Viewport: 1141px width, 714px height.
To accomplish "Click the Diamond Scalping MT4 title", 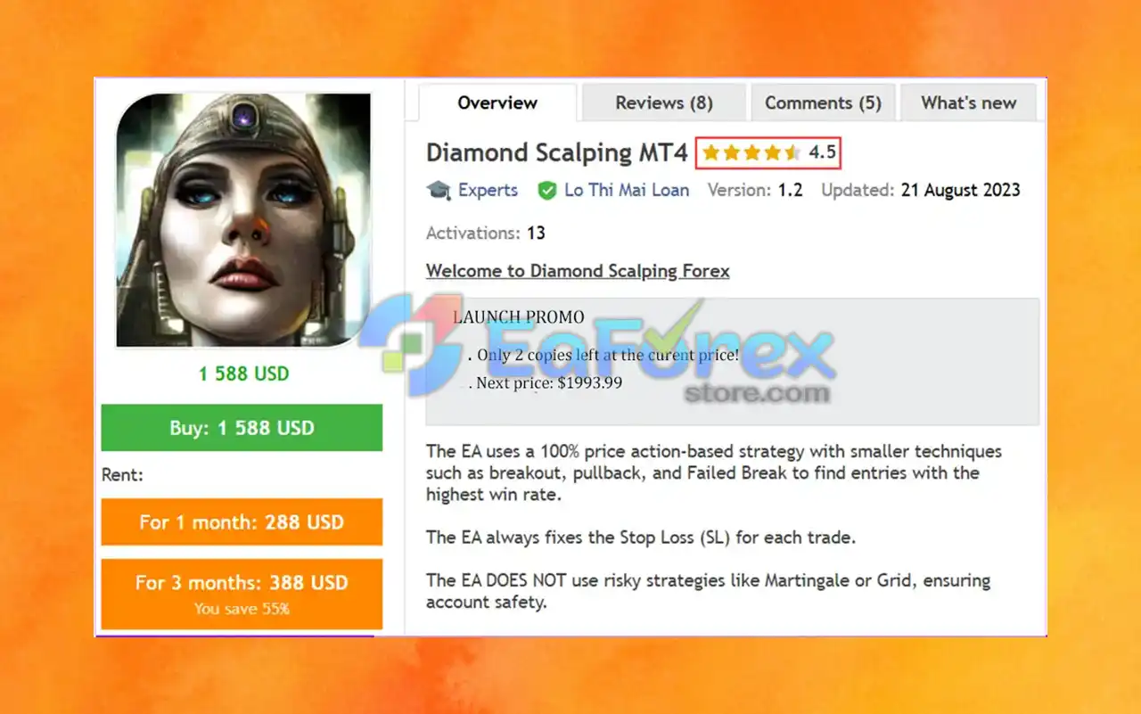I will click(557, 153).
